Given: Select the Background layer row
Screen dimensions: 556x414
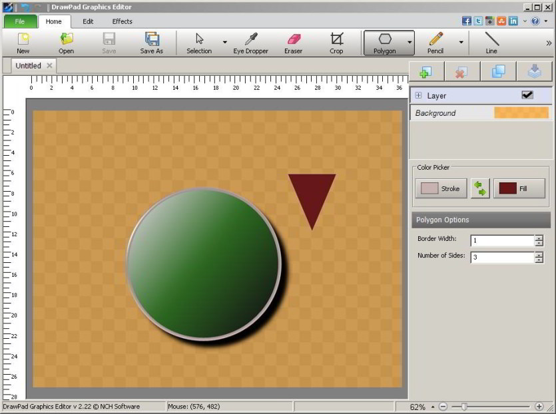Looking at the screenshot, I should click(x=481, y=113).
